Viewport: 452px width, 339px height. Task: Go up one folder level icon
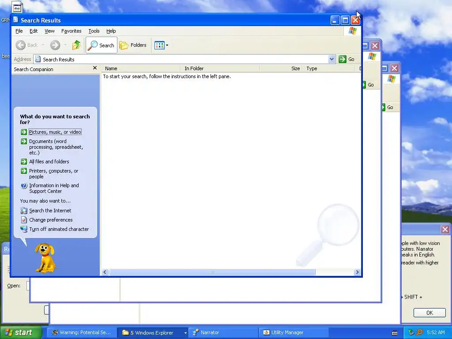pos(76,45)
